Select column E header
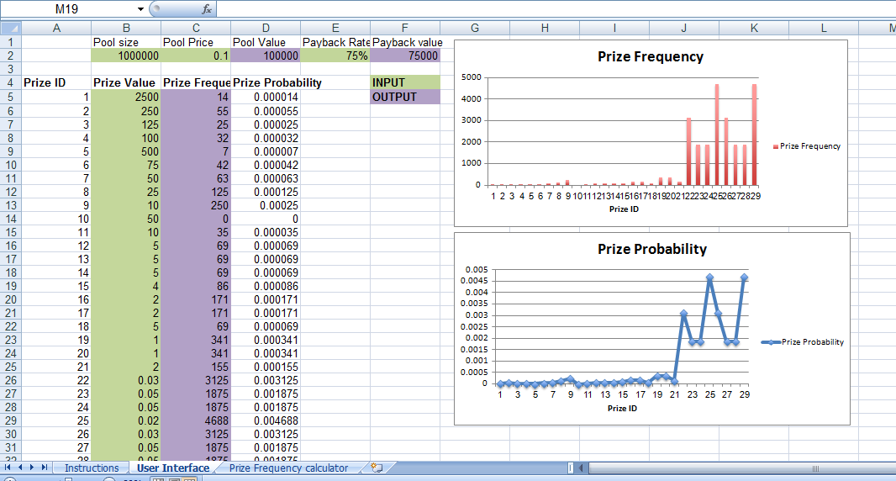Image resolution: width=896 pixels, height=481 pixels. pyautogui.click(x=335, y=28)
